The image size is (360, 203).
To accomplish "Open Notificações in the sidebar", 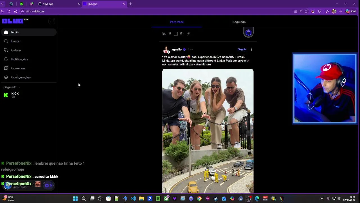I will (x=29, y=59).
